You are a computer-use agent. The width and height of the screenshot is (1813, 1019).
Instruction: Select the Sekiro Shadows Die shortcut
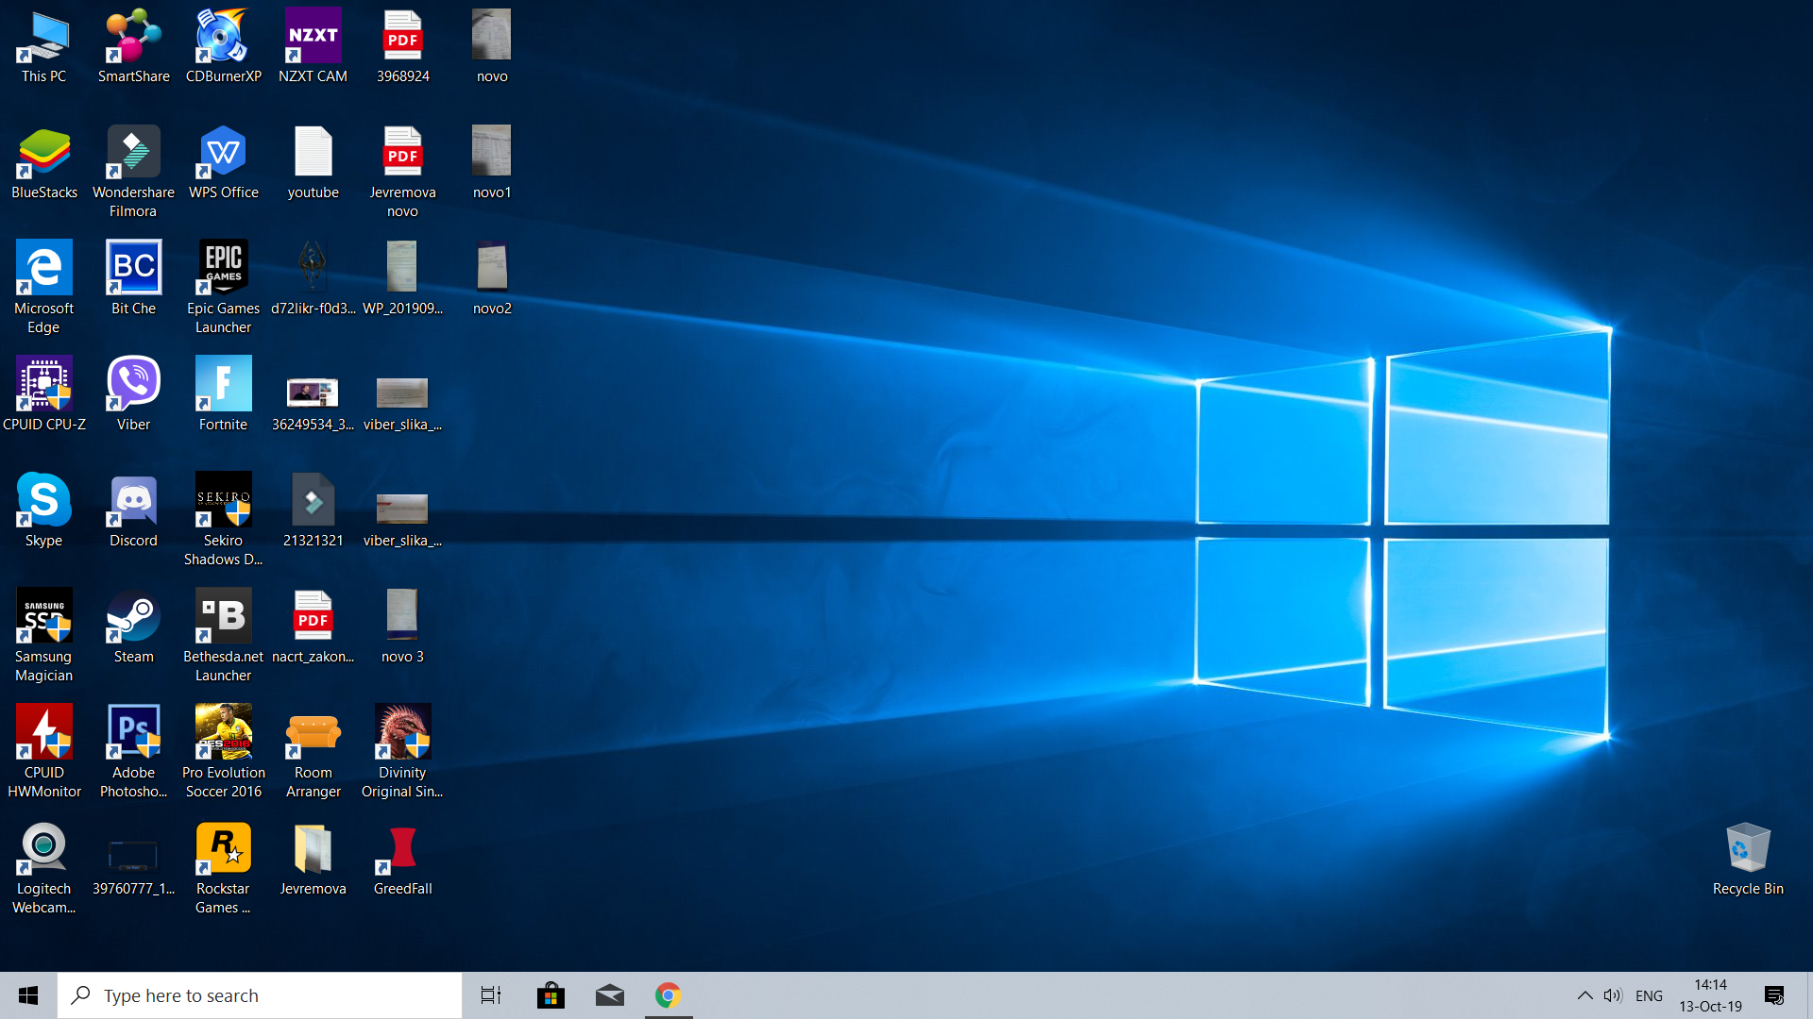(223, 521)
